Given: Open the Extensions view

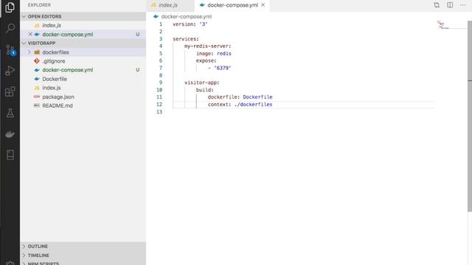Looking at the screenshot, I should [10, 91].
